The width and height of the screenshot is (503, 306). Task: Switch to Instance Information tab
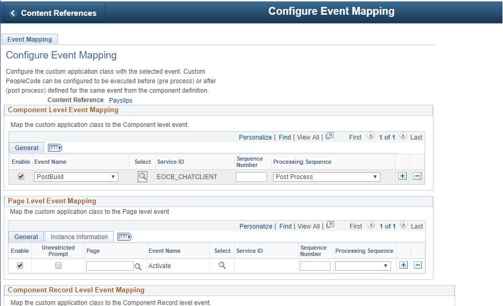79,236
